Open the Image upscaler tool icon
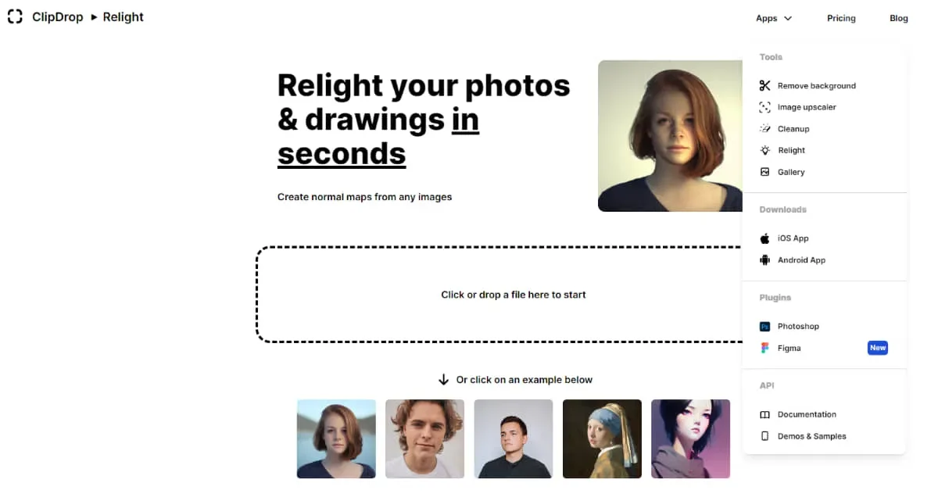The image size is (938, 501). 764,107
